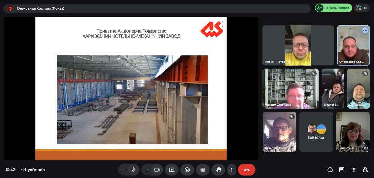The width and height of the screenshot is (374, 178).
Task: Click the 'Принять 1 запрос' button
Action: tap(333, 8)
